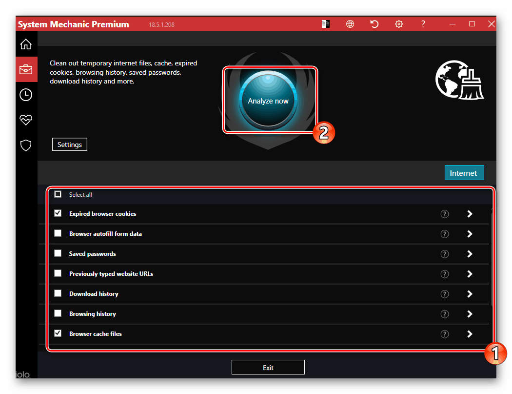
Task: Expand the Saved passwords row arrow
Action: tap(470, 254)
